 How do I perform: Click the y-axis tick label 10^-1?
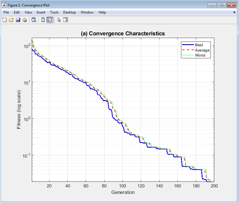coord(26,156)
